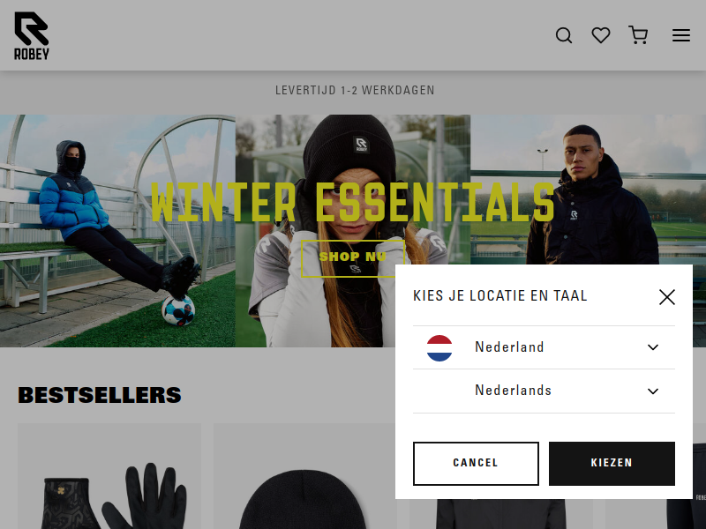
Task: Open the black beanie product thumbnail
Action: tap(304, 476)
